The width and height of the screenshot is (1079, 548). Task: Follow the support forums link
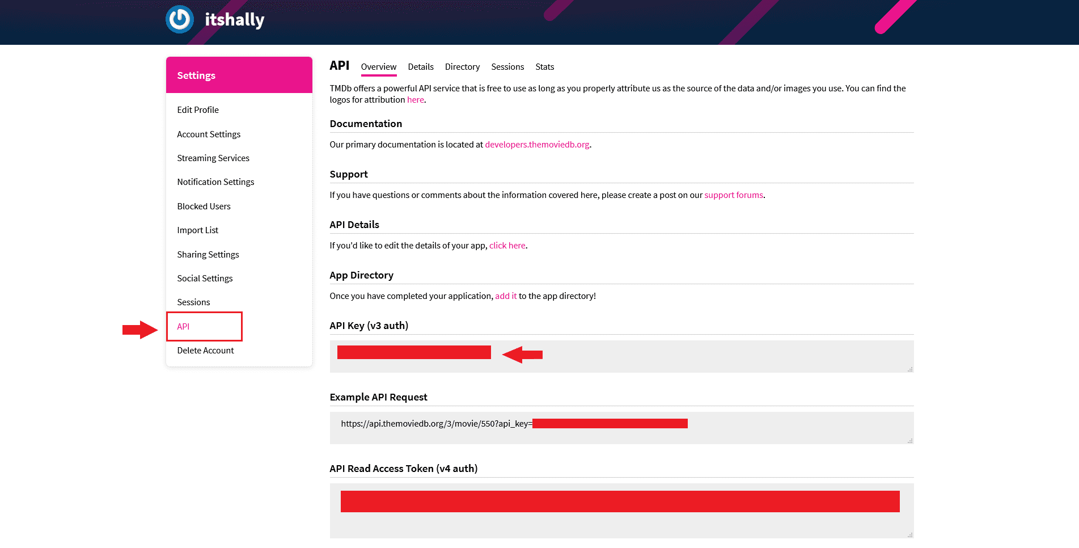[x=733, y=195]
